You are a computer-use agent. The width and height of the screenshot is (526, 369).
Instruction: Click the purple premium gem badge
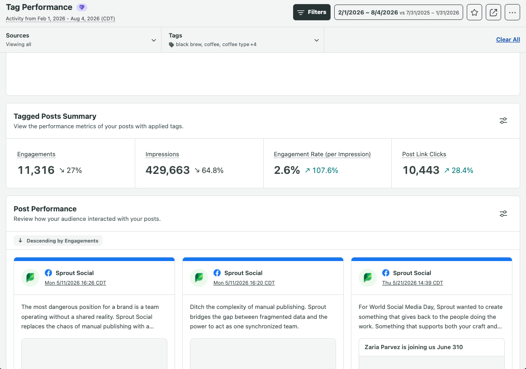[82, 7]
